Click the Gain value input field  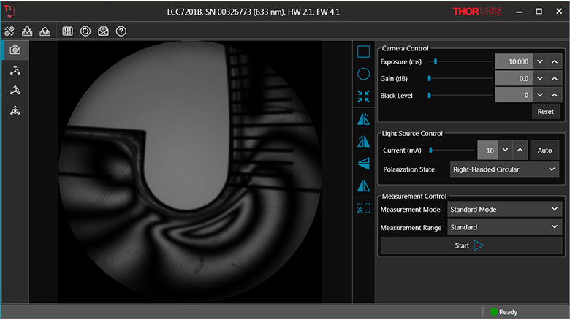point(513,78)
